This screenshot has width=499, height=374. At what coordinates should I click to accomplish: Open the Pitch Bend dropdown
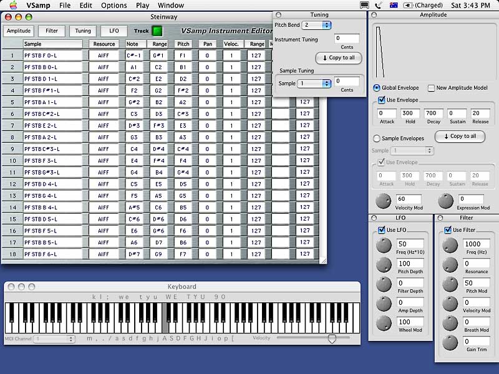point(317,25)
